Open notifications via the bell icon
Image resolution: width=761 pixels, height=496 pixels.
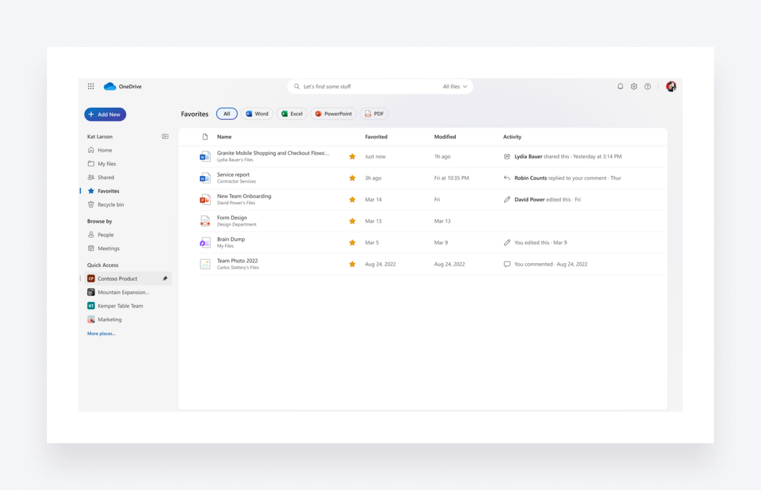tap(620, 86)
